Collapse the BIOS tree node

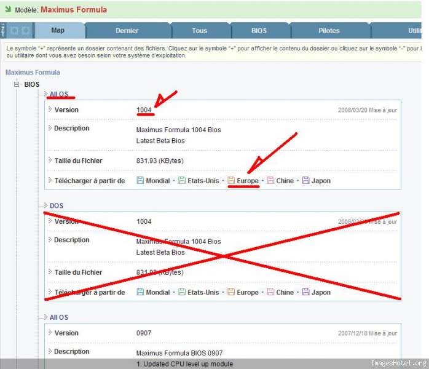coord(17,84)
